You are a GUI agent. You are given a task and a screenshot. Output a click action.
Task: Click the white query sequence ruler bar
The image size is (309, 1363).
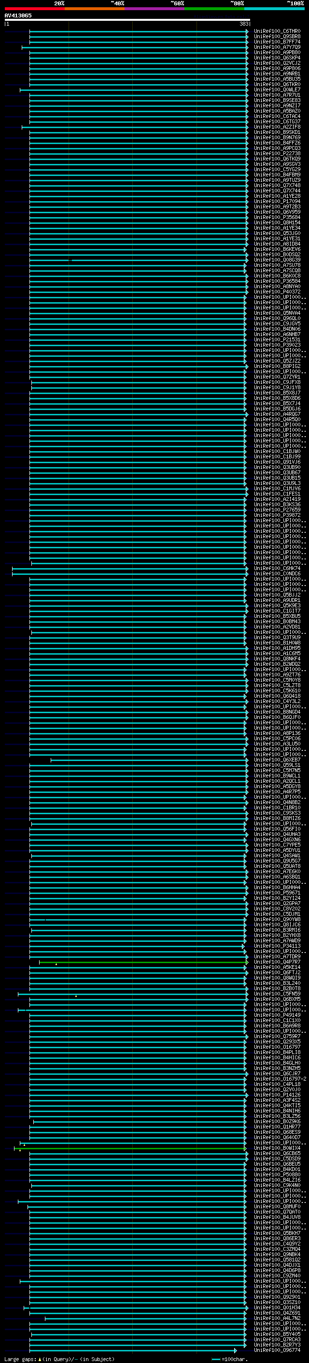click(x=127, y=19)
